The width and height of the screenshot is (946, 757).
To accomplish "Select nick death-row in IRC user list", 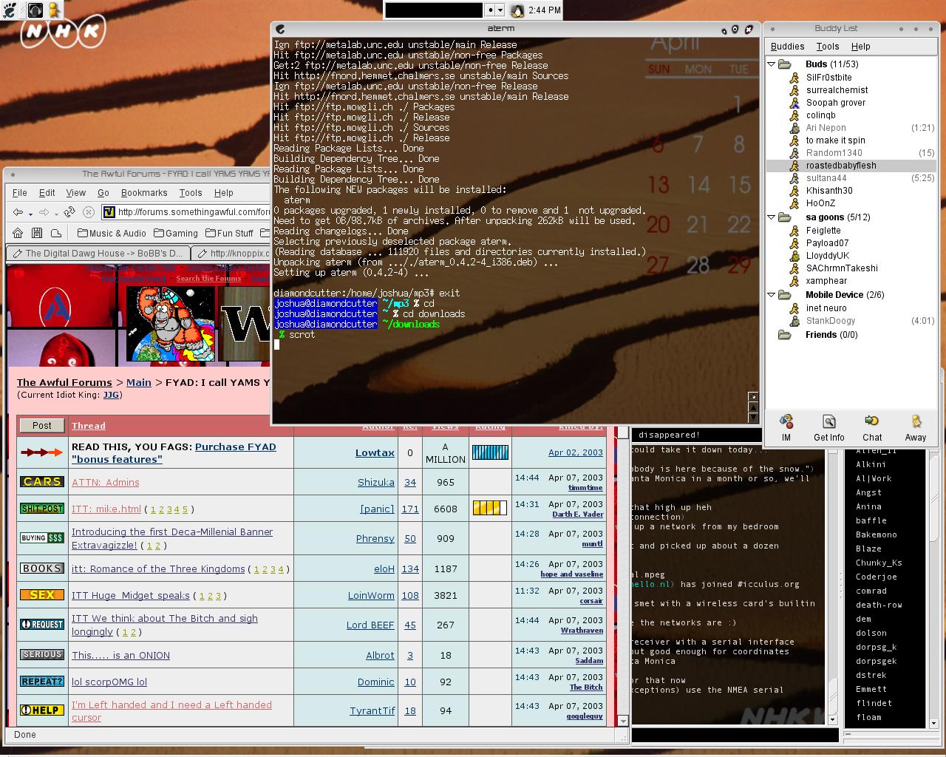I will coord(879,605).
